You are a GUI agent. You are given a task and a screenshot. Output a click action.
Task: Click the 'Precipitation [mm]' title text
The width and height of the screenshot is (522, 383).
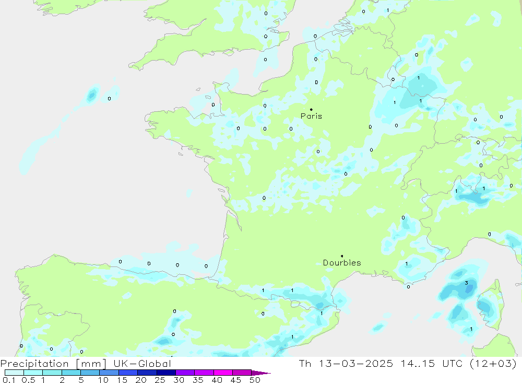point(53,363)
